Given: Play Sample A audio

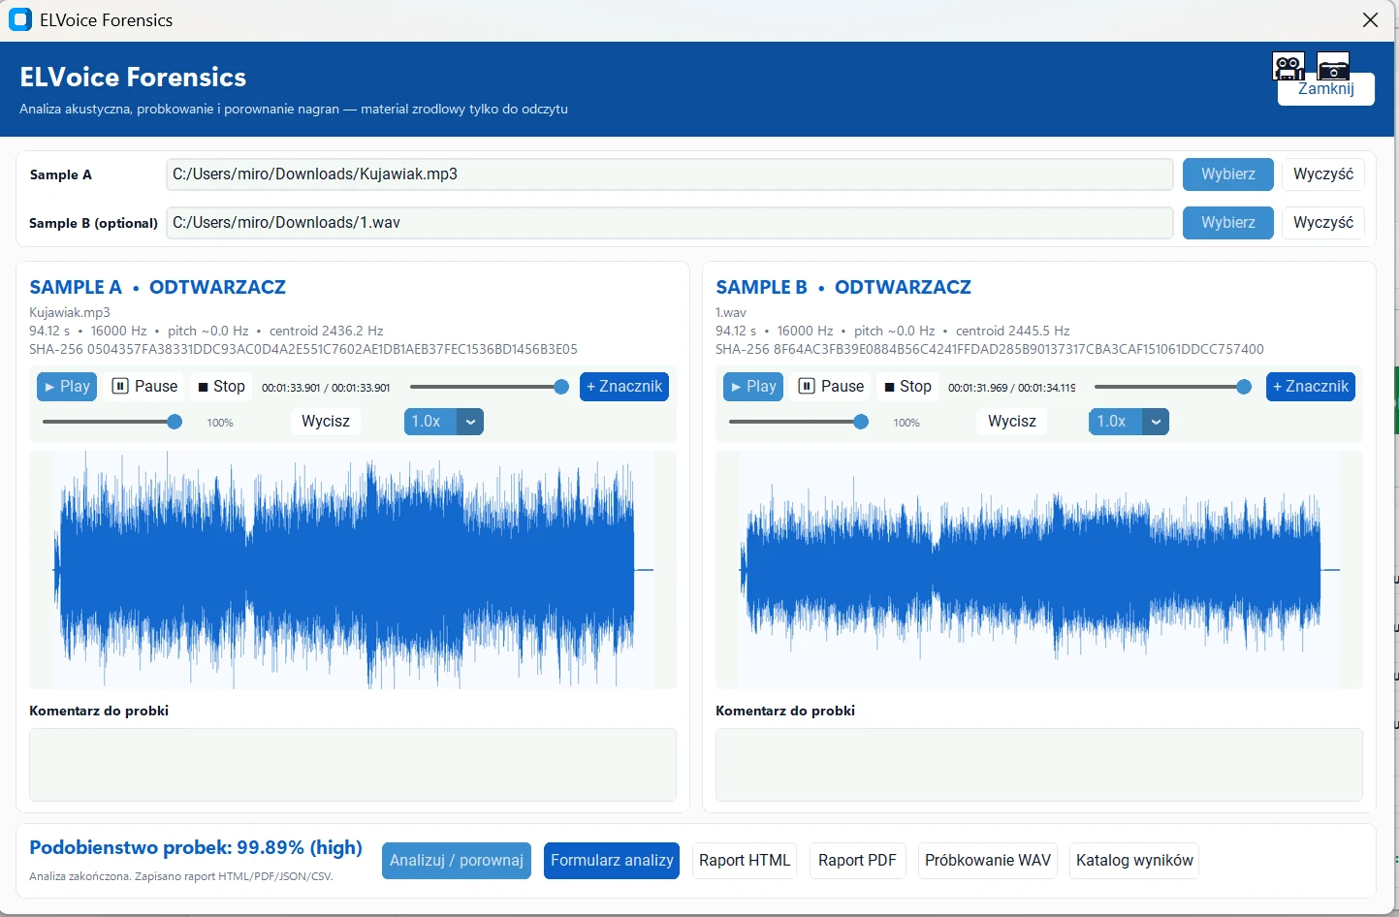Looking at the screenshot, I should click(67, 387).
